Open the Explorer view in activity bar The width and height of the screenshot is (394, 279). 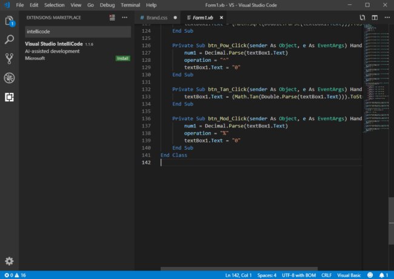[x=9, y=21]
